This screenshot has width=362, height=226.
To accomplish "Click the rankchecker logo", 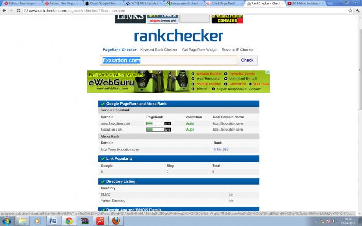I will (x=178, y=36).
